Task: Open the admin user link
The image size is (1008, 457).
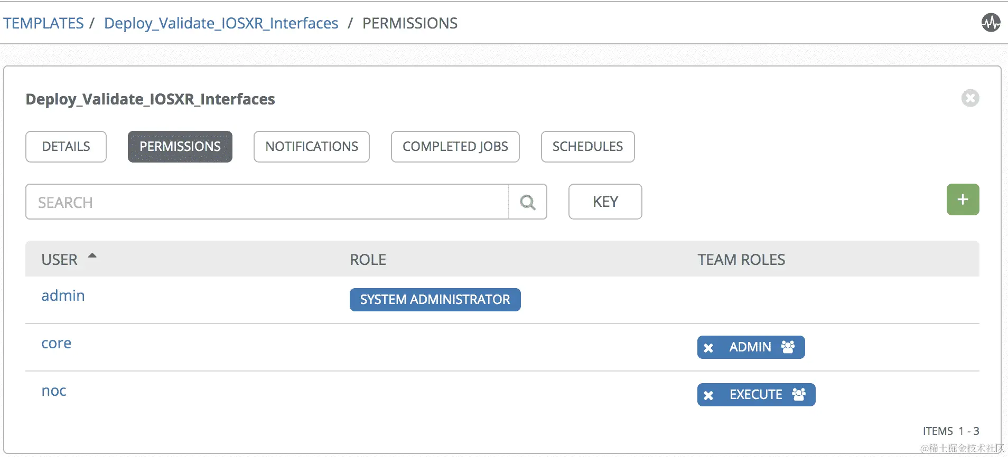Action: pos(63,296)
